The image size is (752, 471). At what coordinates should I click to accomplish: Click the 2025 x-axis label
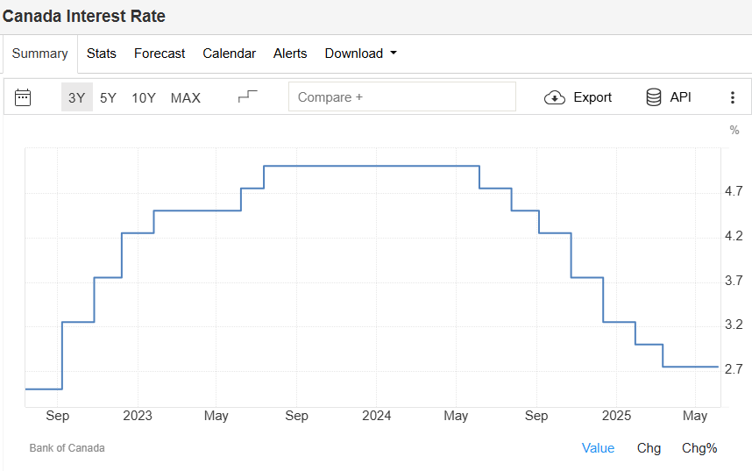[616, 416]
